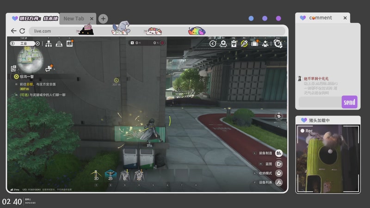Click the wizard hat cat sticker

coord(121,28)
